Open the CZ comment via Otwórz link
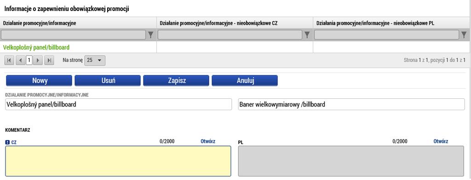The image size is (471, 180). pyautogui.click(x=208, y=141)
